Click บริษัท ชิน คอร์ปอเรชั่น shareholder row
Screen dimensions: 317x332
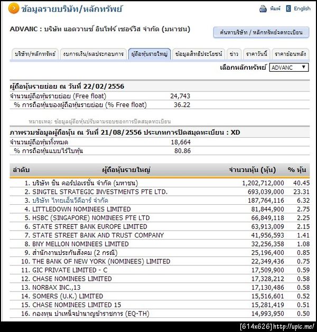click(160, 183)
